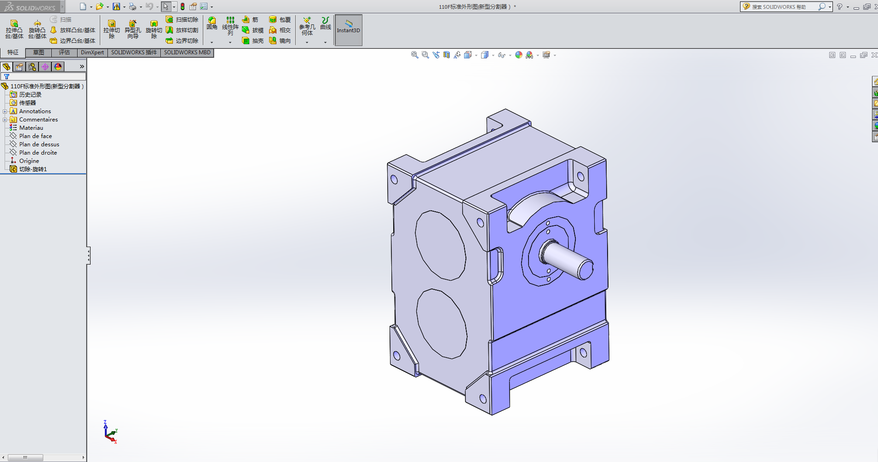This screenshot has height=462, width=878.
Task: Collapse the left panel using splitter handle
Action: point(88,256)
